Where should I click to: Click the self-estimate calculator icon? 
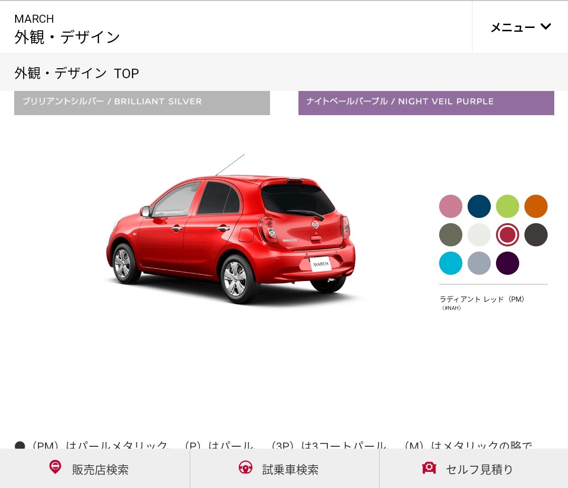tap(429, 467)
